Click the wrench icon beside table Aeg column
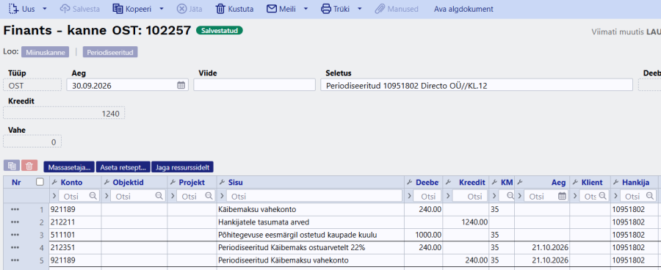661x270 pixels. (x=520, y=183)
